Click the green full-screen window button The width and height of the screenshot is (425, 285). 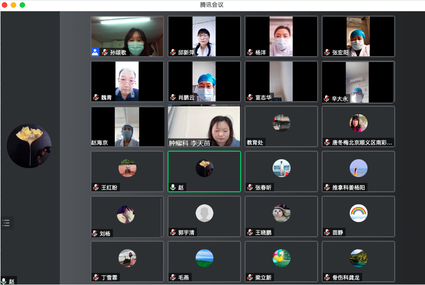point(22,5)
